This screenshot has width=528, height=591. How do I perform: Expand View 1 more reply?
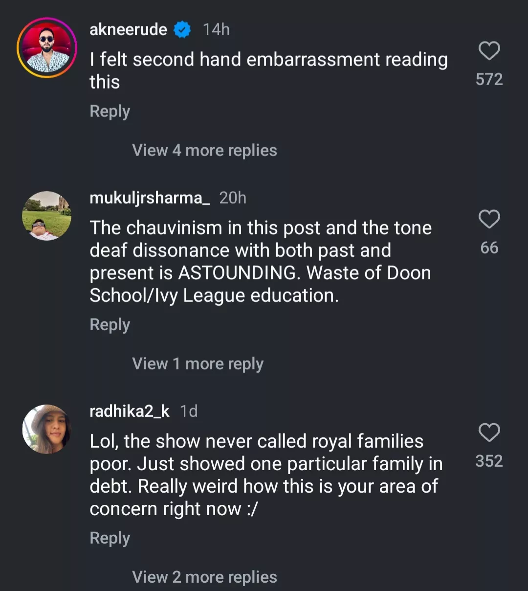[198, 364]
